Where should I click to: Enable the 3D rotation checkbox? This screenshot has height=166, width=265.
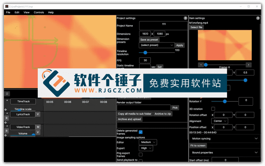213,109
